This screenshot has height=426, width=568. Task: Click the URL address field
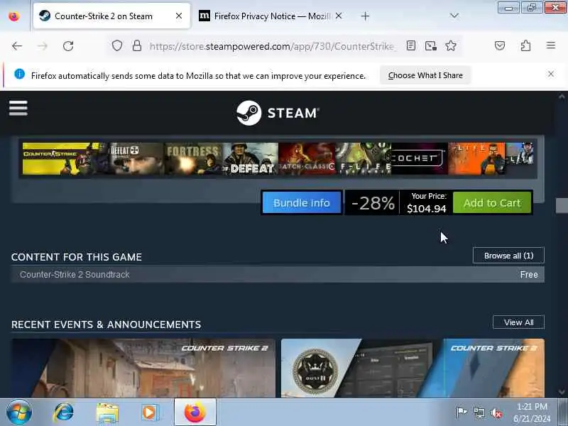(x=272, y=46)
